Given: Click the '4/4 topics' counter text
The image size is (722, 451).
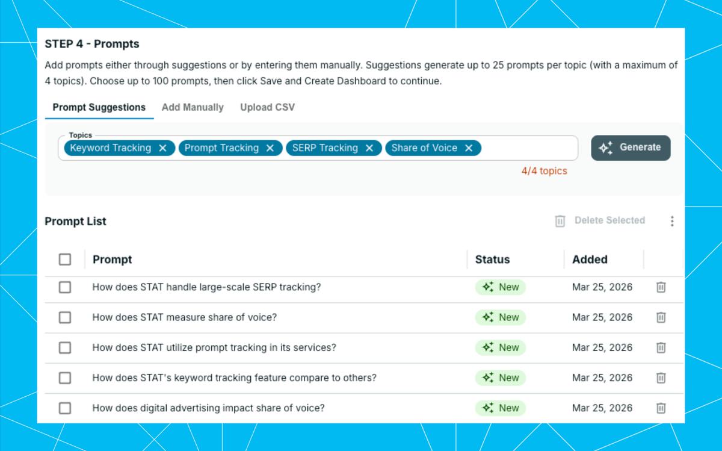Looking at the screenshot, I should click(545, 171).
